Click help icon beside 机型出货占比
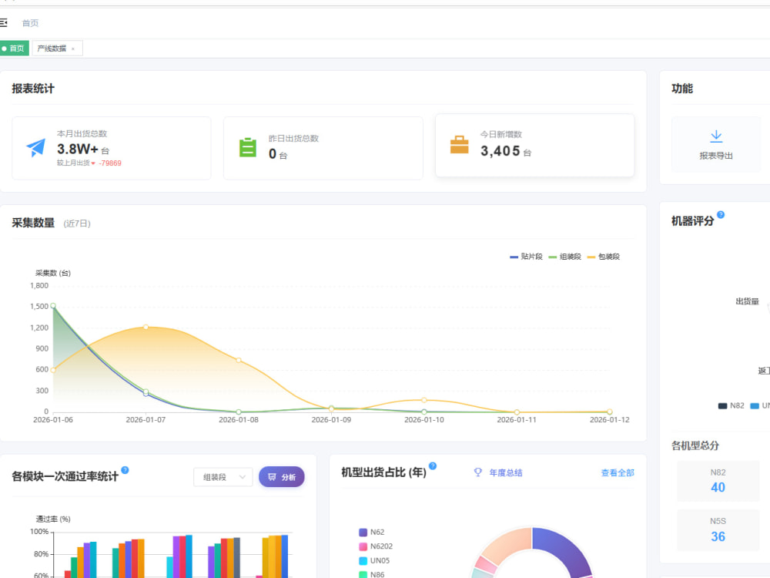The height and width of the screenshot is (578, 770). pyautogui.click(x=433, y=466)
